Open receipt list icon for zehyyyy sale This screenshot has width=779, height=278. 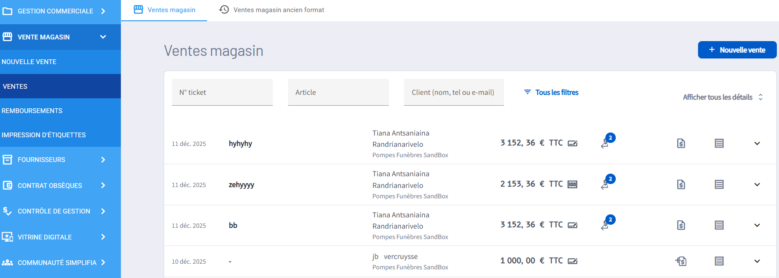tap(719, 184)
